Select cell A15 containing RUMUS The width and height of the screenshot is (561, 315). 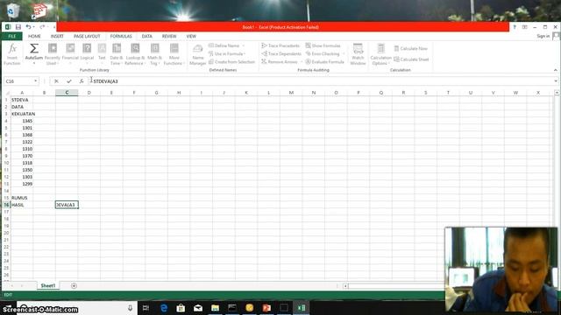(x=22, y=198)
